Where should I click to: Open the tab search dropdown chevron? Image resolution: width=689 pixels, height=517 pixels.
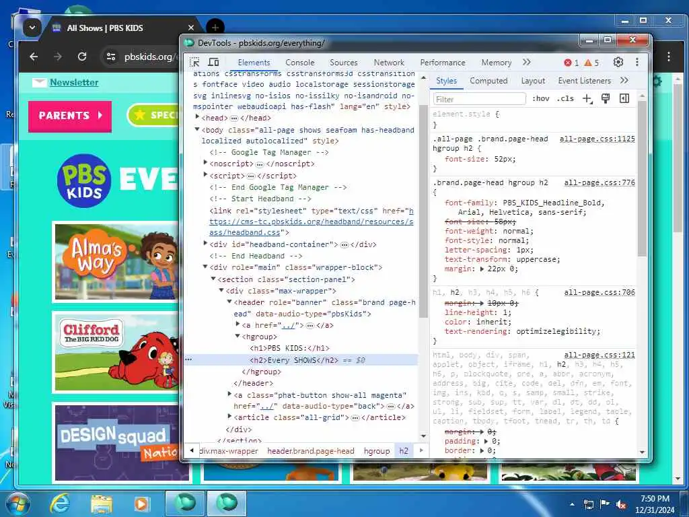coord(32,28)
